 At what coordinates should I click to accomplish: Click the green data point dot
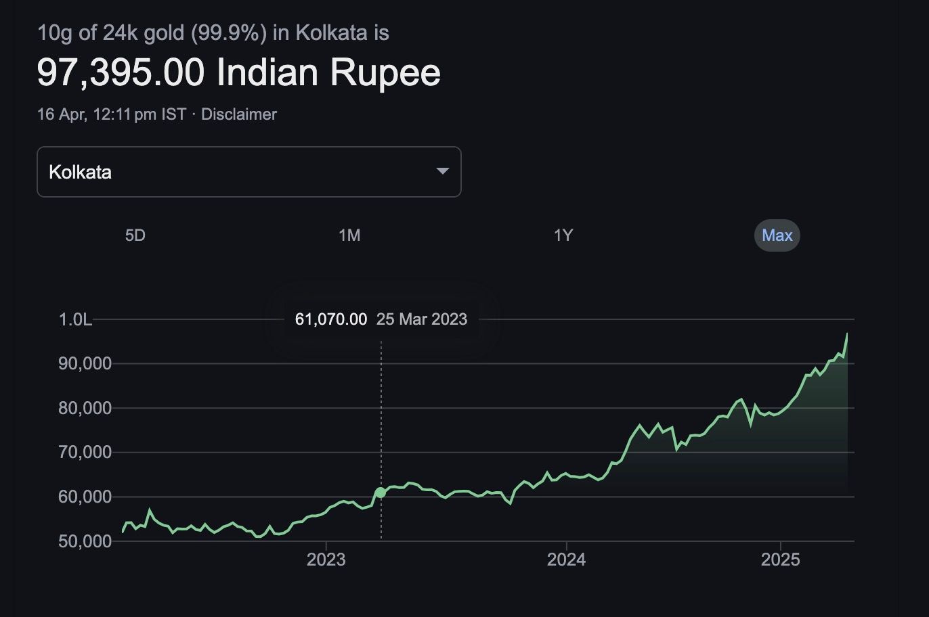381,493
